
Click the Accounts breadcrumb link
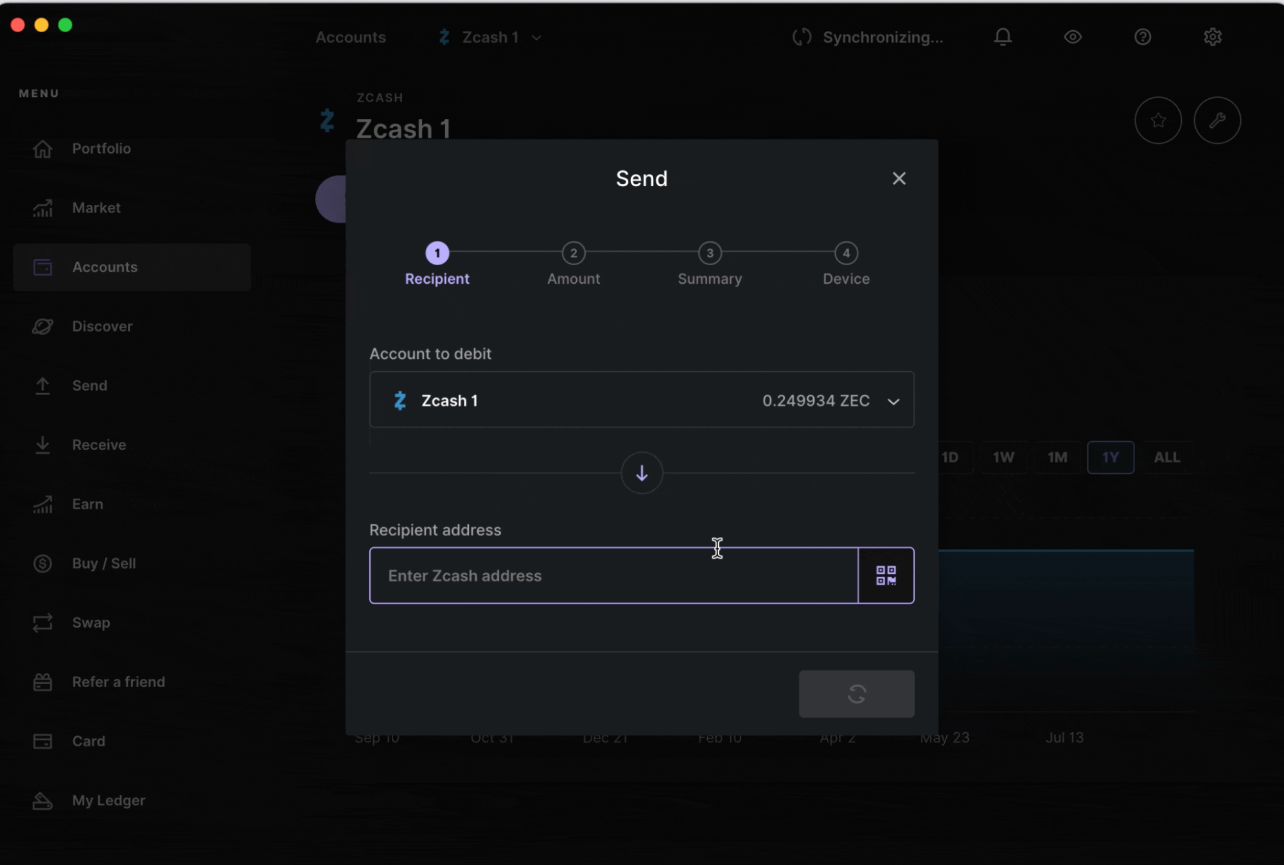tap(350, 37)
